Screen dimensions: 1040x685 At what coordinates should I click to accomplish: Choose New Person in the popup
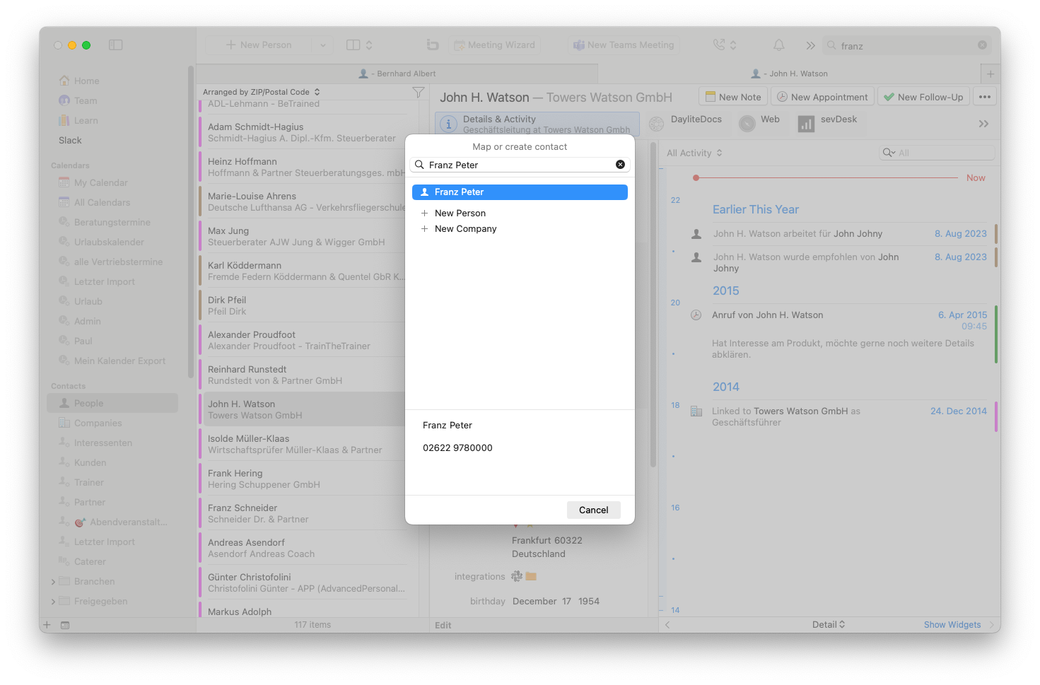click(460, 213)
